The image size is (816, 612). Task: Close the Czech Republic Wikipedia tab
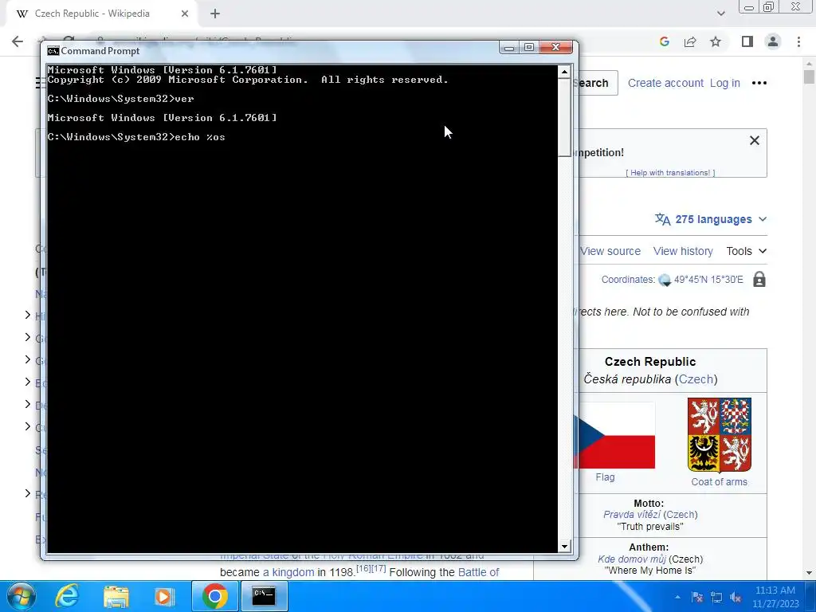[185, 14]
